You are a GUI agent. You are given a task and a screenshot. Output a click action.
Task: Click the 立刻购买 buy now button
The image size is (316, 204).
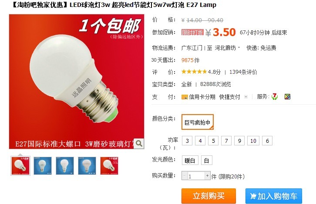click(208, 196)
